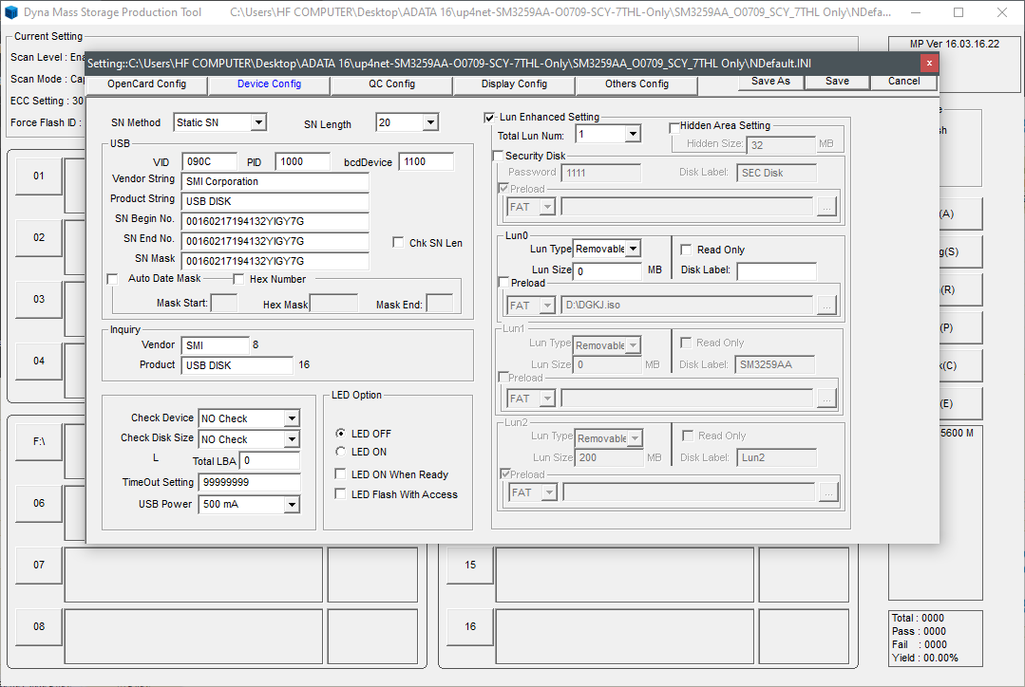Screen dimensions: 1025x687
Task: Go to the Display Config tab
Action: [x=515, y=84]
